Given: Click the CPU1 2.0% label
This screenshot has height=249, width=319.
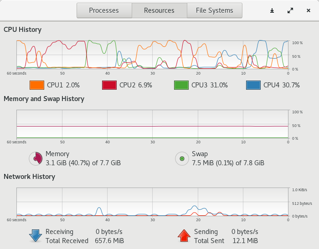Looking at the screenshot, I should pyautogui.click(x=63, y=85).
